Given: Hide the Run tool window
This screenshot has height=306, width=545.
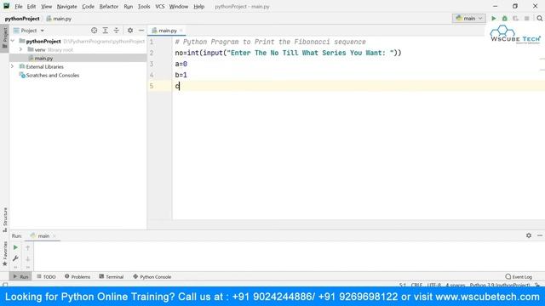Looking at the screenshot, I should pyautogui.click(x=540, y=235).
